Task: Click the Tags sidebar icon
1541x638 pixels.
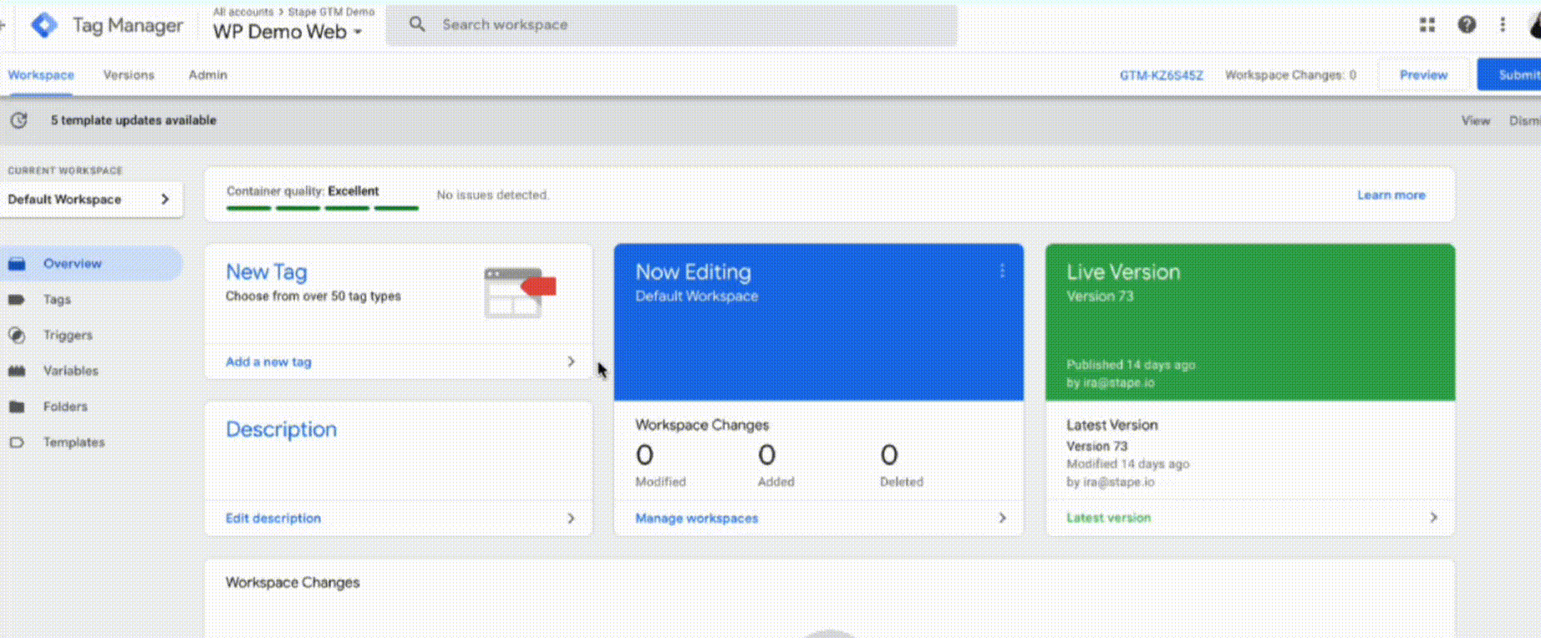Action: tap(17, 300)
